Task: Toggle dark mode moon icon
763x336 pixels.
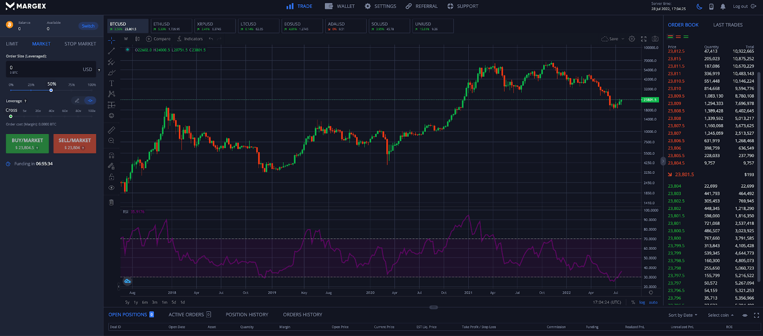Action: point(699,7)
